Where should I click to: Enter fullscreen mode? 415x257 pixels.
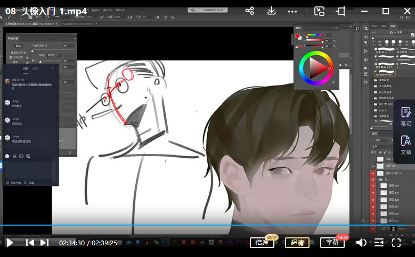[x=396, y=243]
